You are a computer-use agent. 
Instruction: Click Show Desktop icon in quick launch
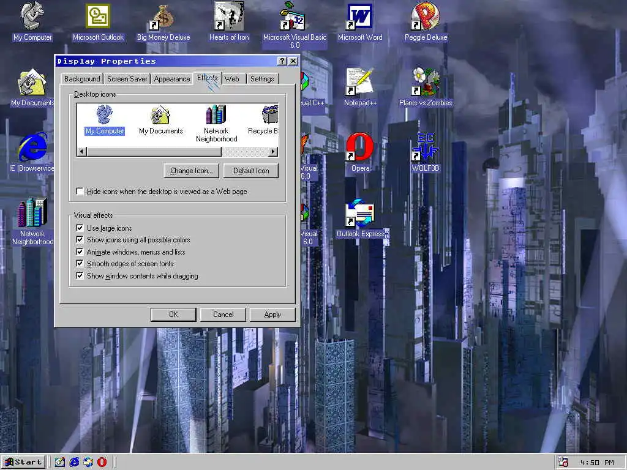point(59,463)
